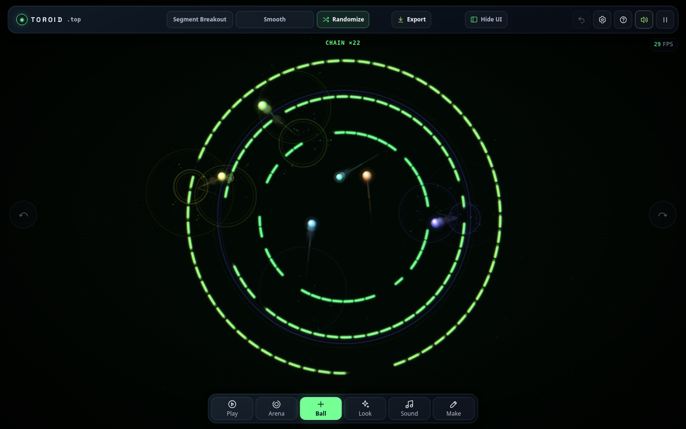Click the Toroid logo icon
Screen dimensions: 686x429
(x=22, y=20)
